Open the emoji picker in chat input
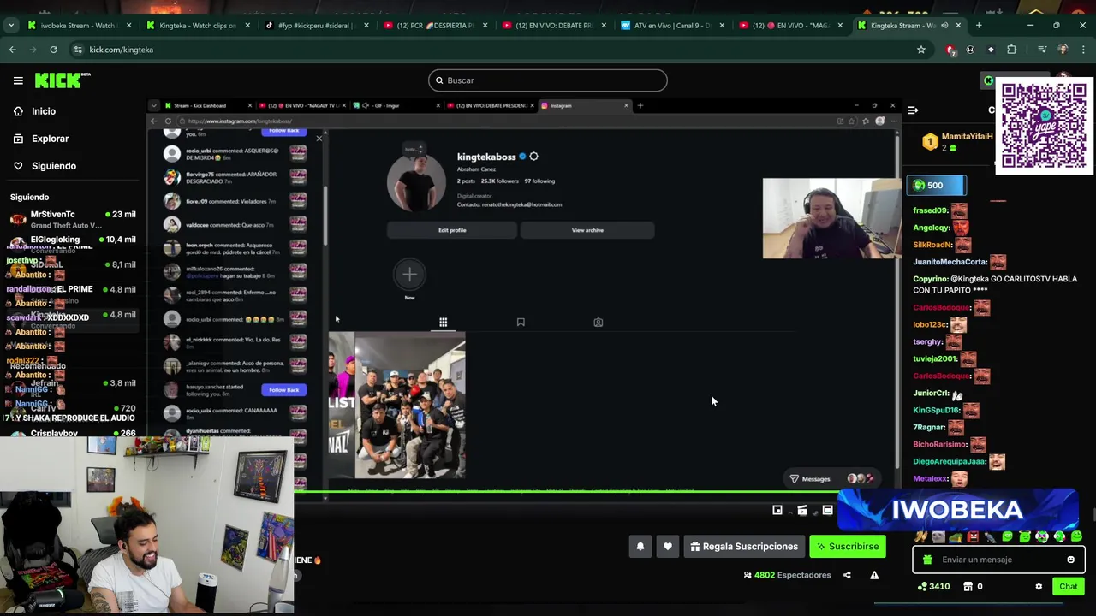 [x=1070, y=560]
